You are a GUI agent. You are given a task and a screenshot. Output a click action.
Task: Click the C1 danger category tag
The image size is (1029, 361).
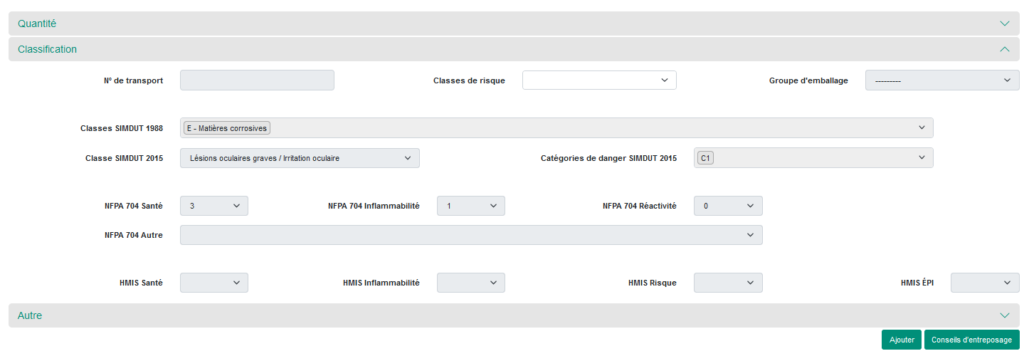[705, 158]
